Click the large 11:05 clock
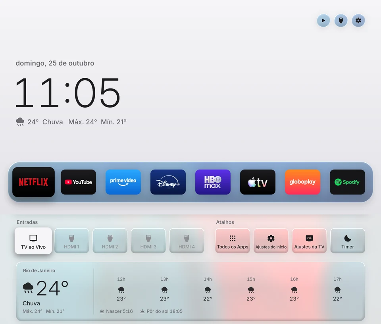381x324 pixels. (x=67, y=93)
